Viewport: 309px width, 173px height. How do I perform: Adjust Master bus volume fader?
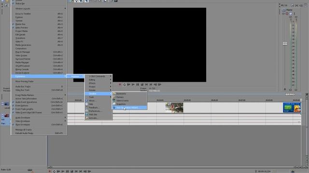[285, 44]
